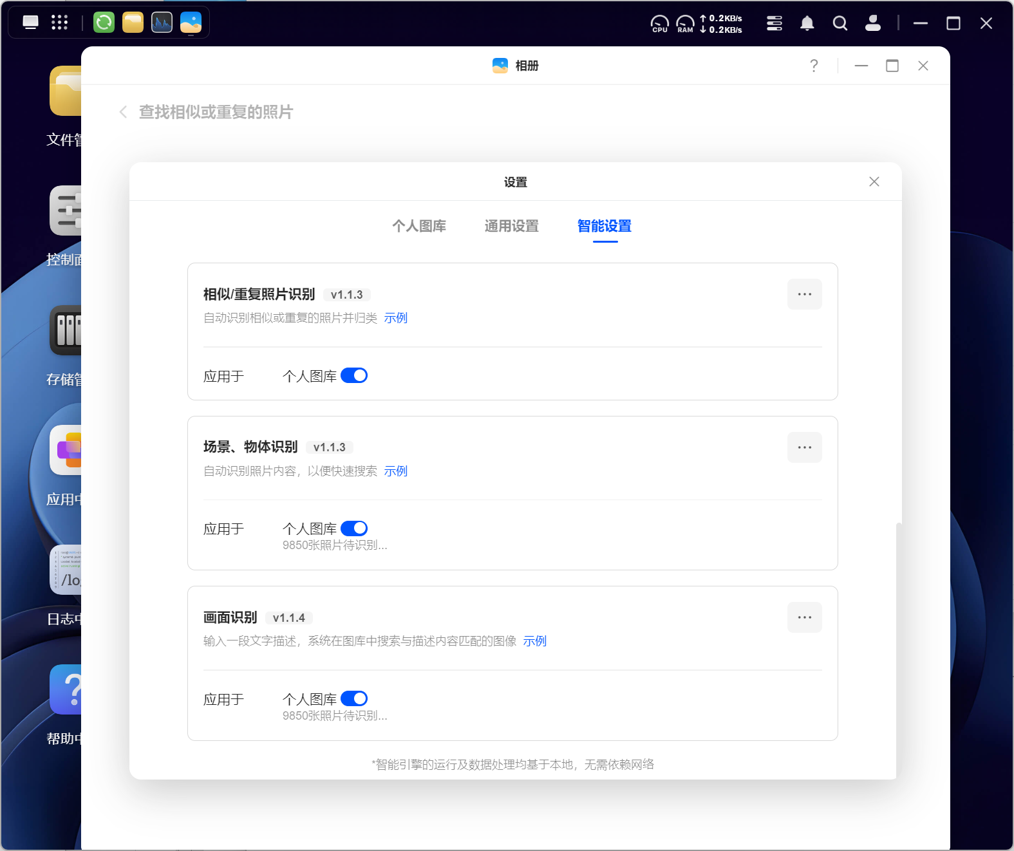The height and width of the screenshot is (851, 1014).
Task: Open more options for 相似/重复照片识别
Action: (x=804, y=294)
